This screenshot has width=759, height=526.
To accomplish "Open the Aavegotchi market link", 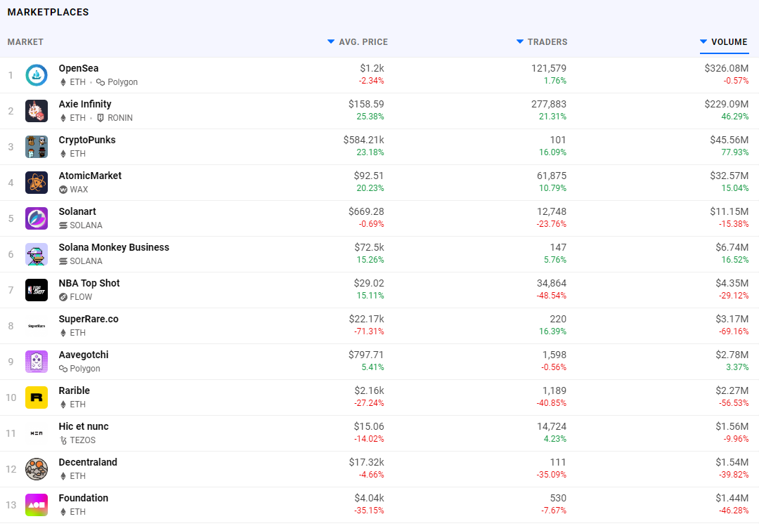I will point(84,355).
